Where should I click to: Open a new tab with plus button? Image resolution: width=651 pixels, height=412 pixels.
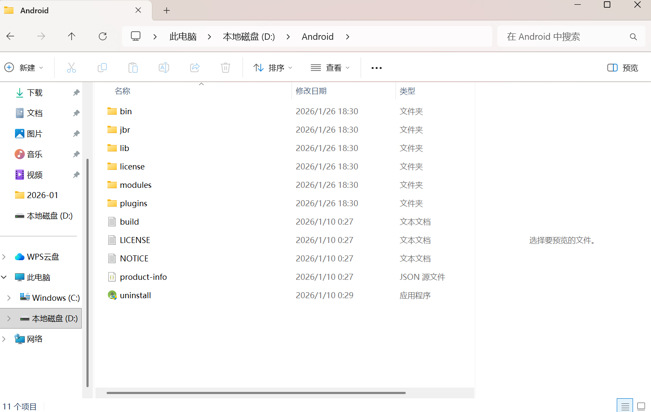pos(167,11)
